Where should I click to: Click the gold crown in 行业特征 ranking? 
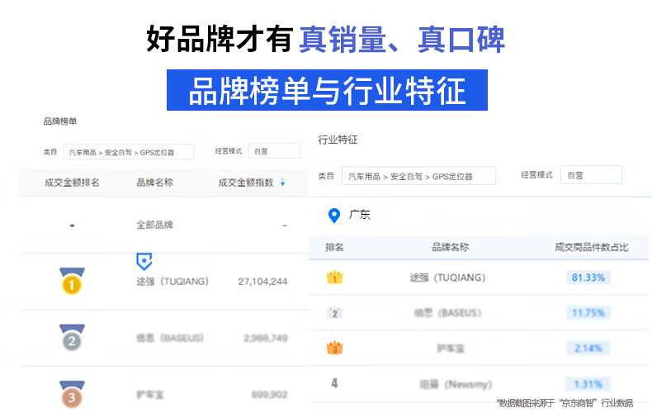click(x=334, y=278)
